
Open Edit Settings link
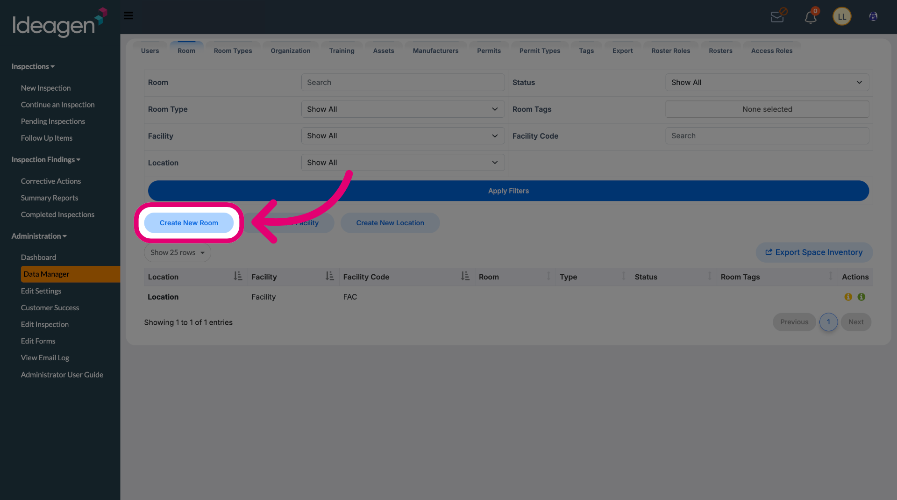tap(41, 291)
